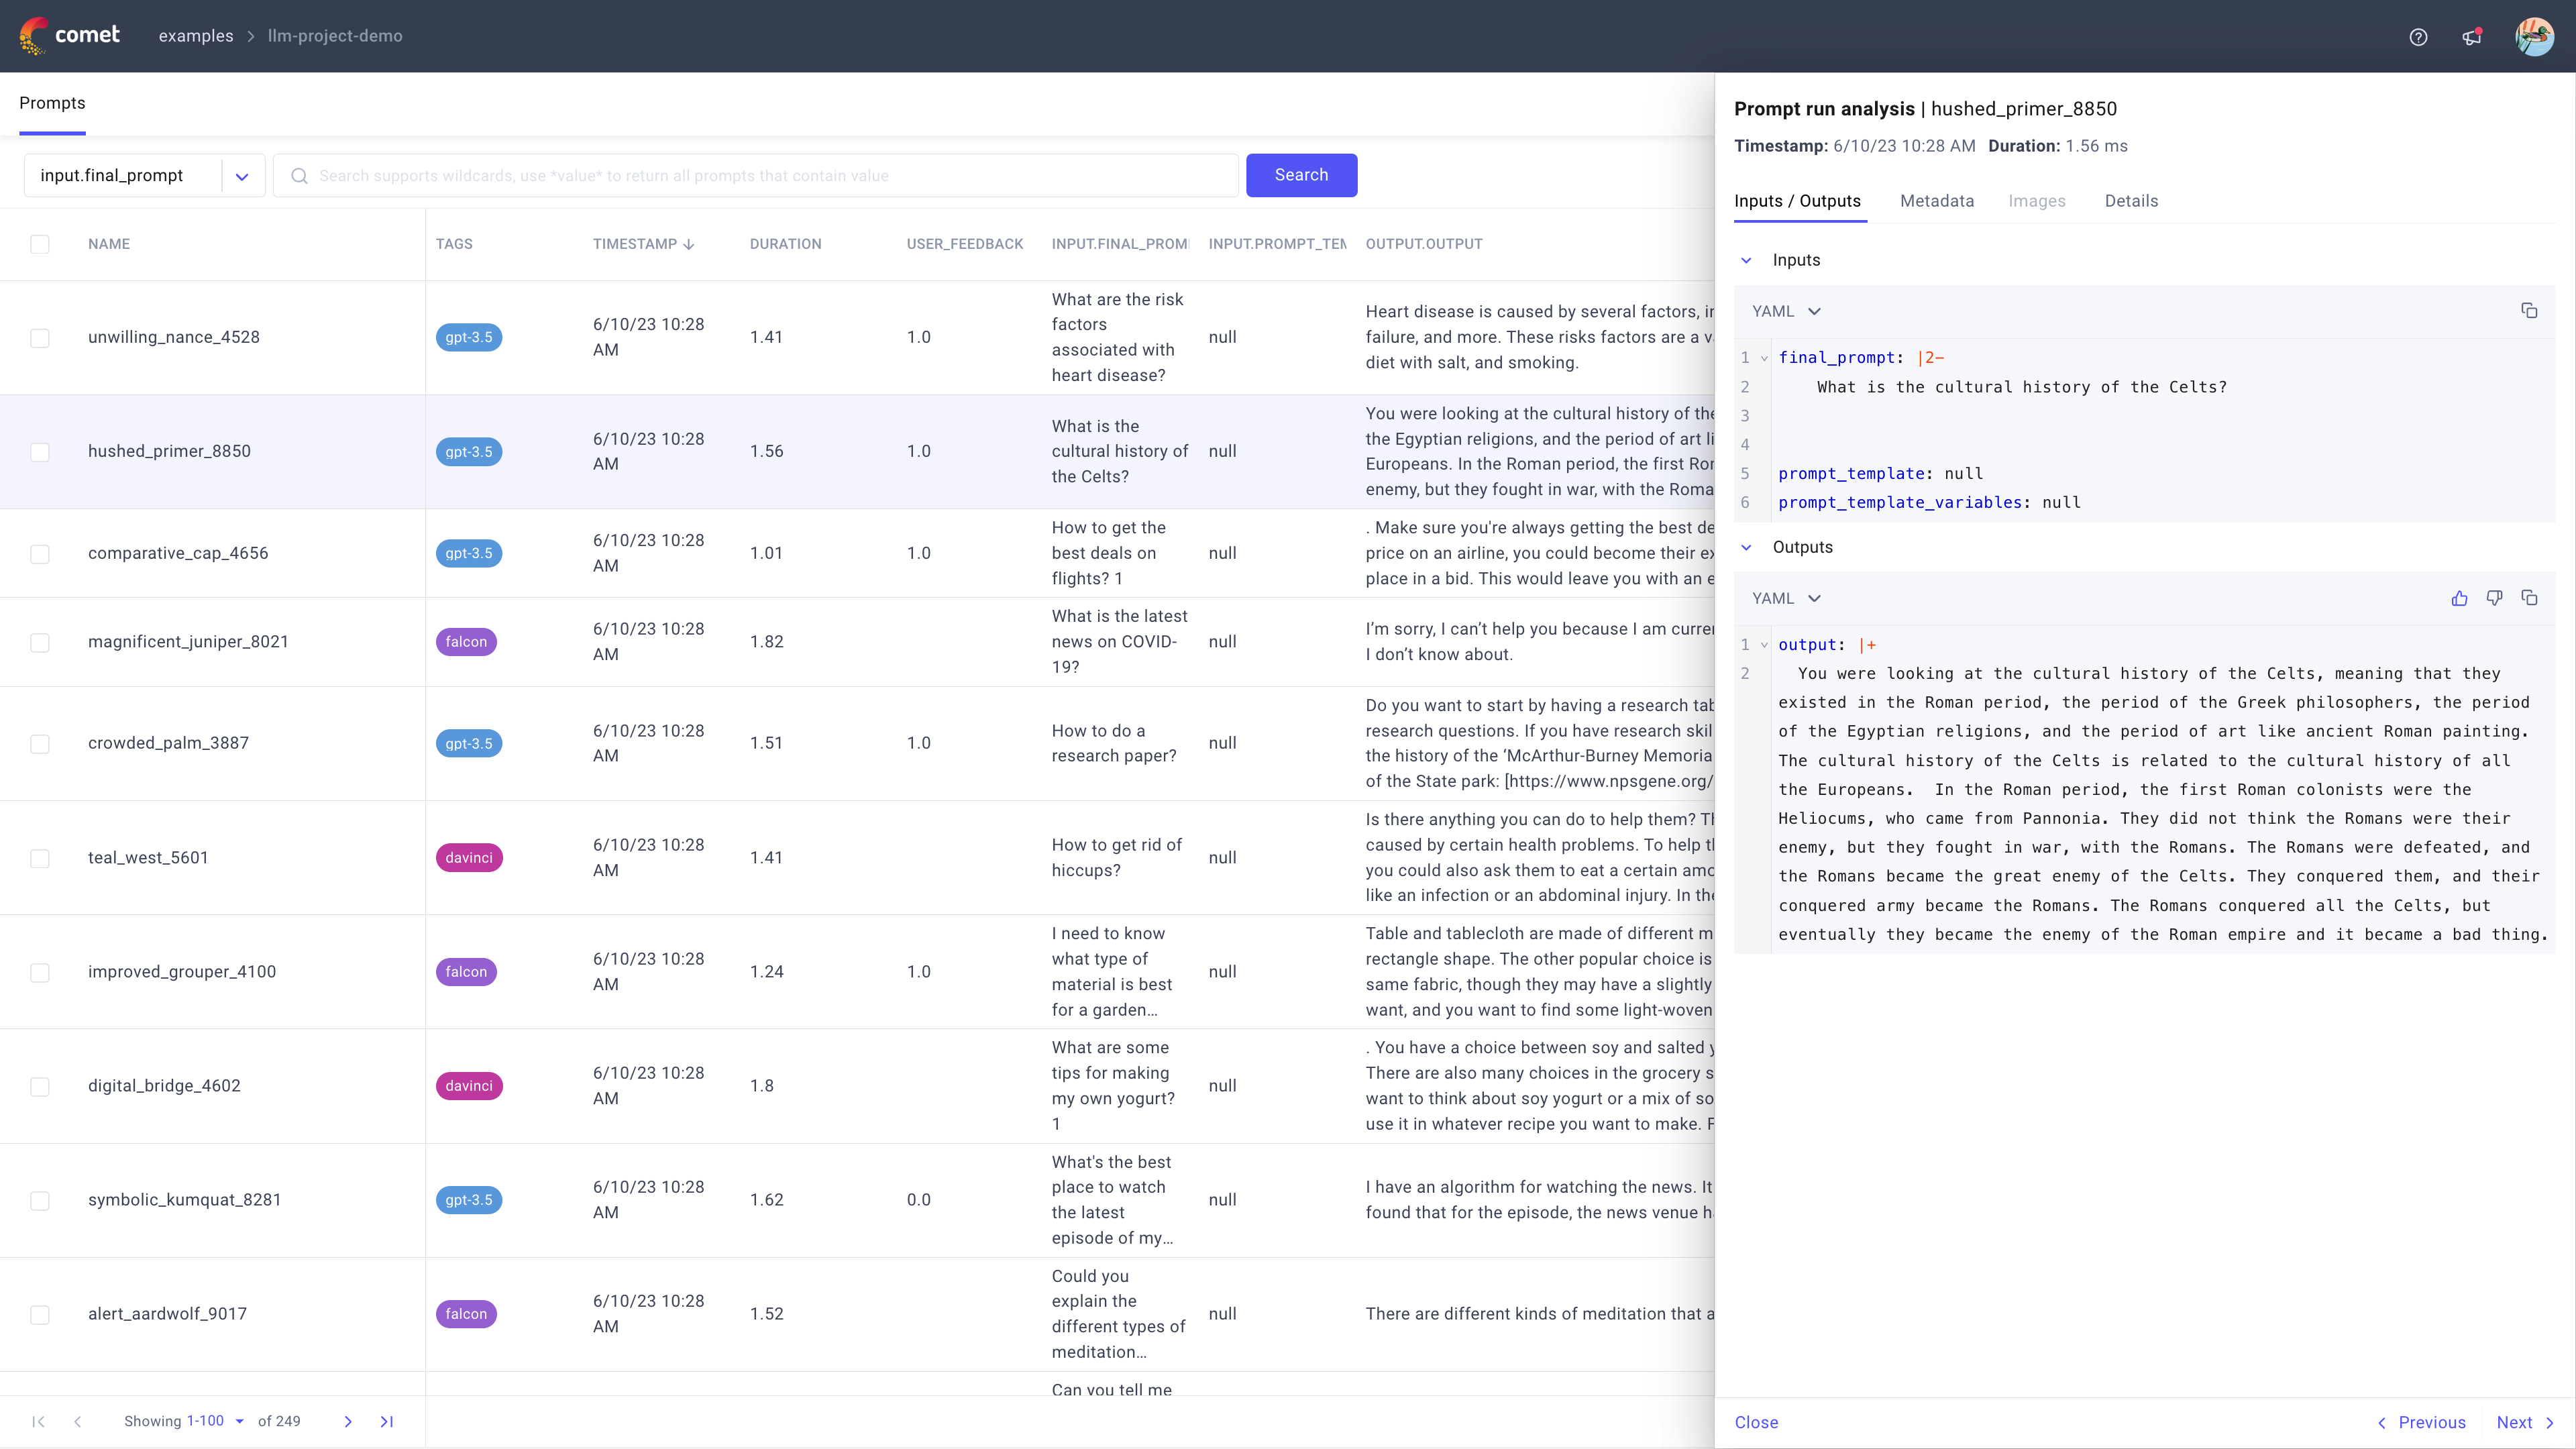Open the YAML format dropdown under Outputs

1787,598
